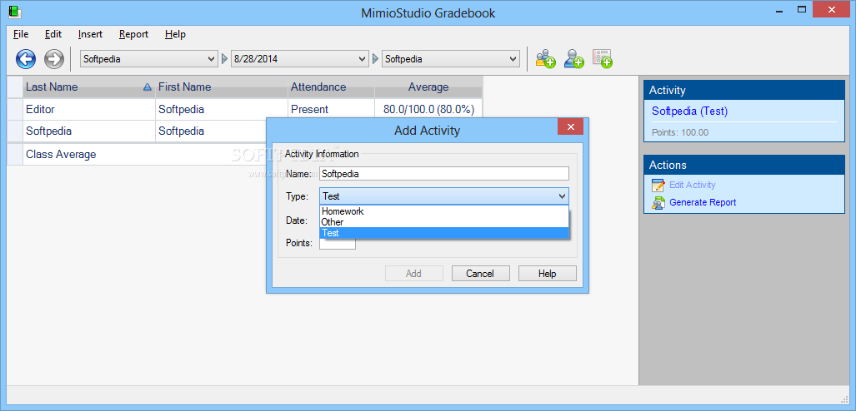This screenshot has height=411, width=856.
Task: Sort by Last Name column header
Action: coord(89,87)
